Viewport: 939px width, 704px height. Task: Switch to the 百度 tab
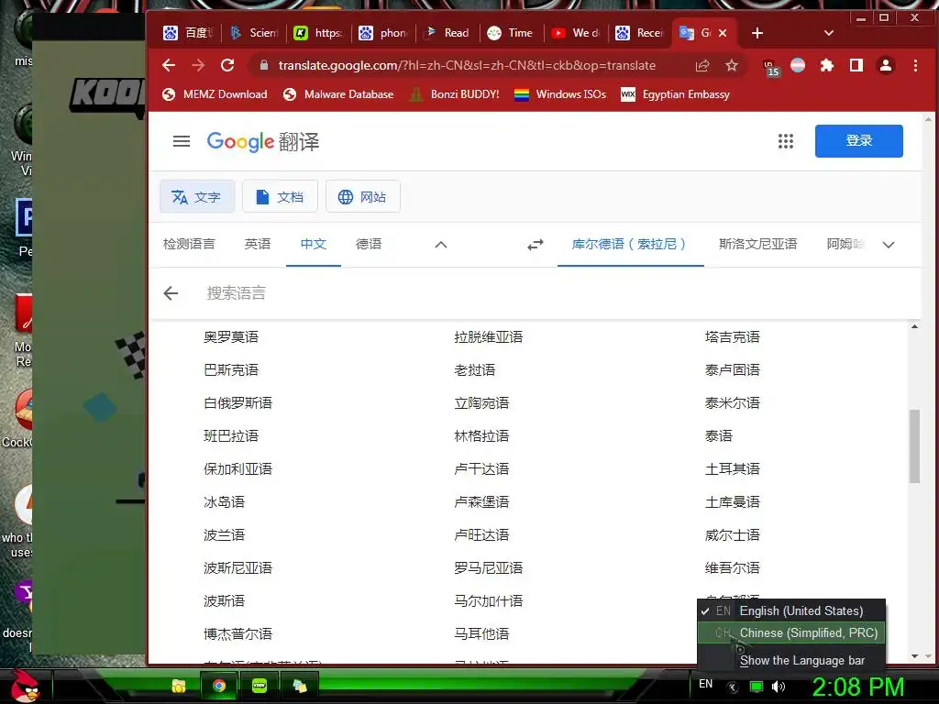coord(189,33)
